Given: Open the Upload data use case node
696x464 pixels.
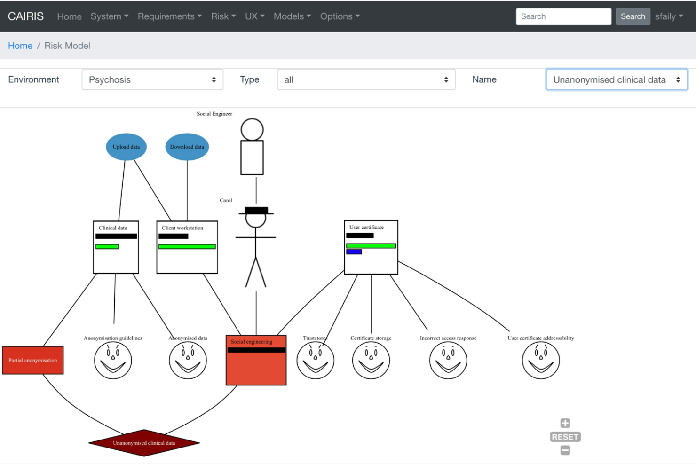Looking at the screenshot, I should [x=126, y=147].
